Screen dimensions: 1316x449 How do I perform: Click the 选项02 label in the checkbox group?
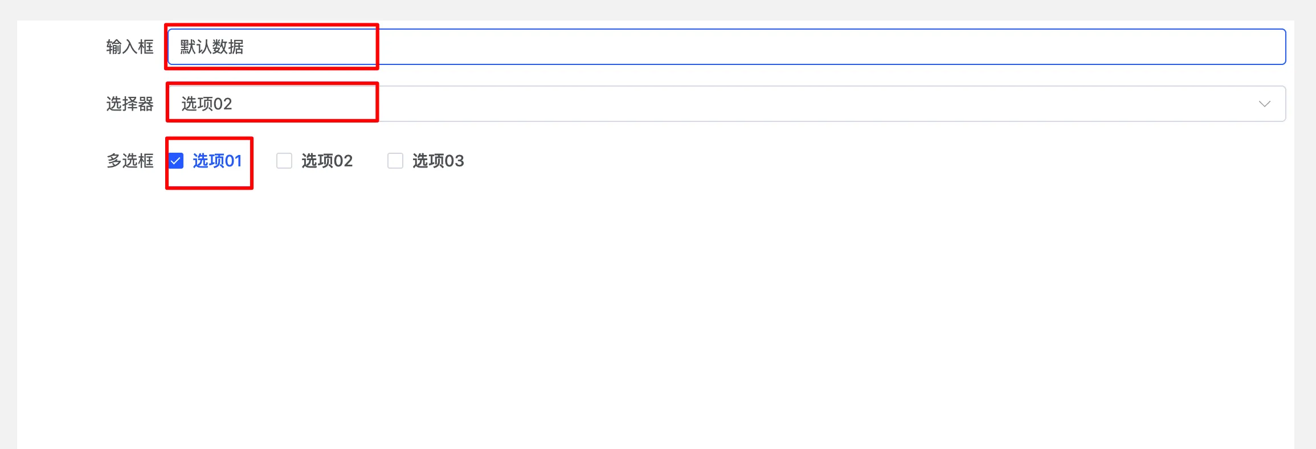(x=327, y=161)
